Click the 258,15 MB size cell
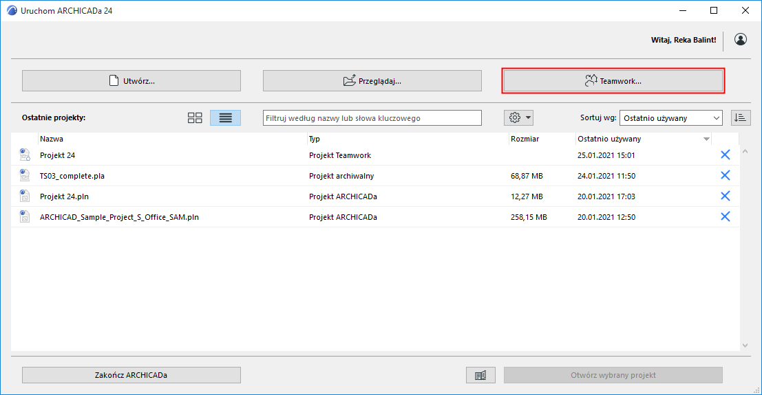The width and height of the screenshot is (762, 395). [529, 217]
